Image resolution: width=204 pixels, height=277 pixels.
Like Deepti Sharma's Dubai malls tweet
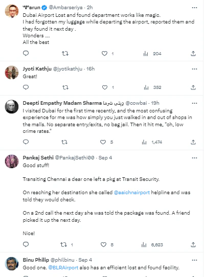103,142
